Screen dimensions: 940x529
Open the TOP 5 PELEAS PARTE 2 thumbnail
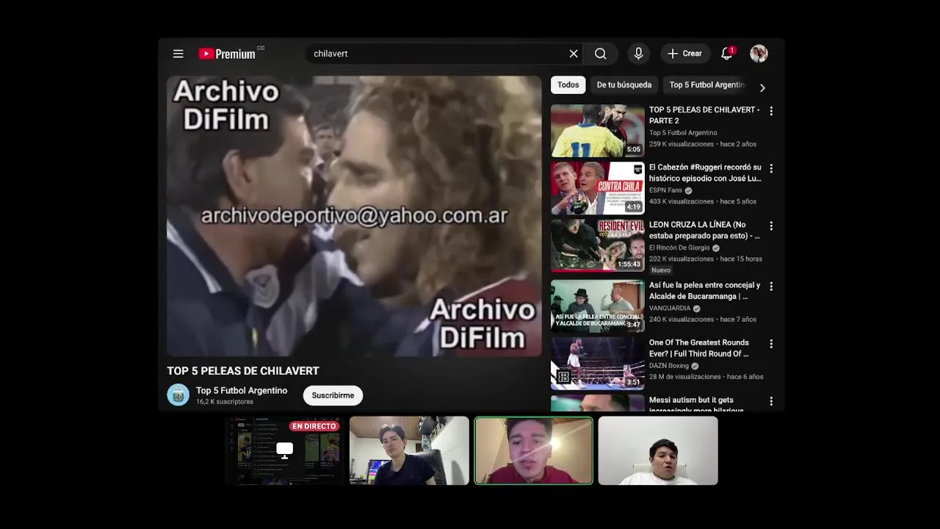pos(598,131)
